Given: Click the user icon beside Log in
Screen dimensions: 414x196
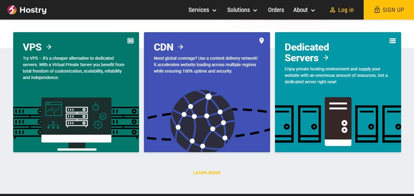Looking at the screenshot, I should (332, 10).
